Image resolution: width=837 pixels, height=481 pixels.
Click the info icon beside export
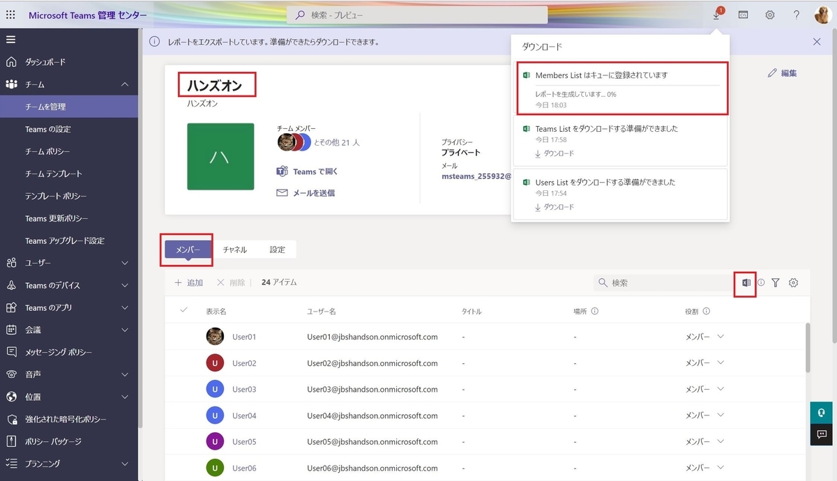(761, 282)
